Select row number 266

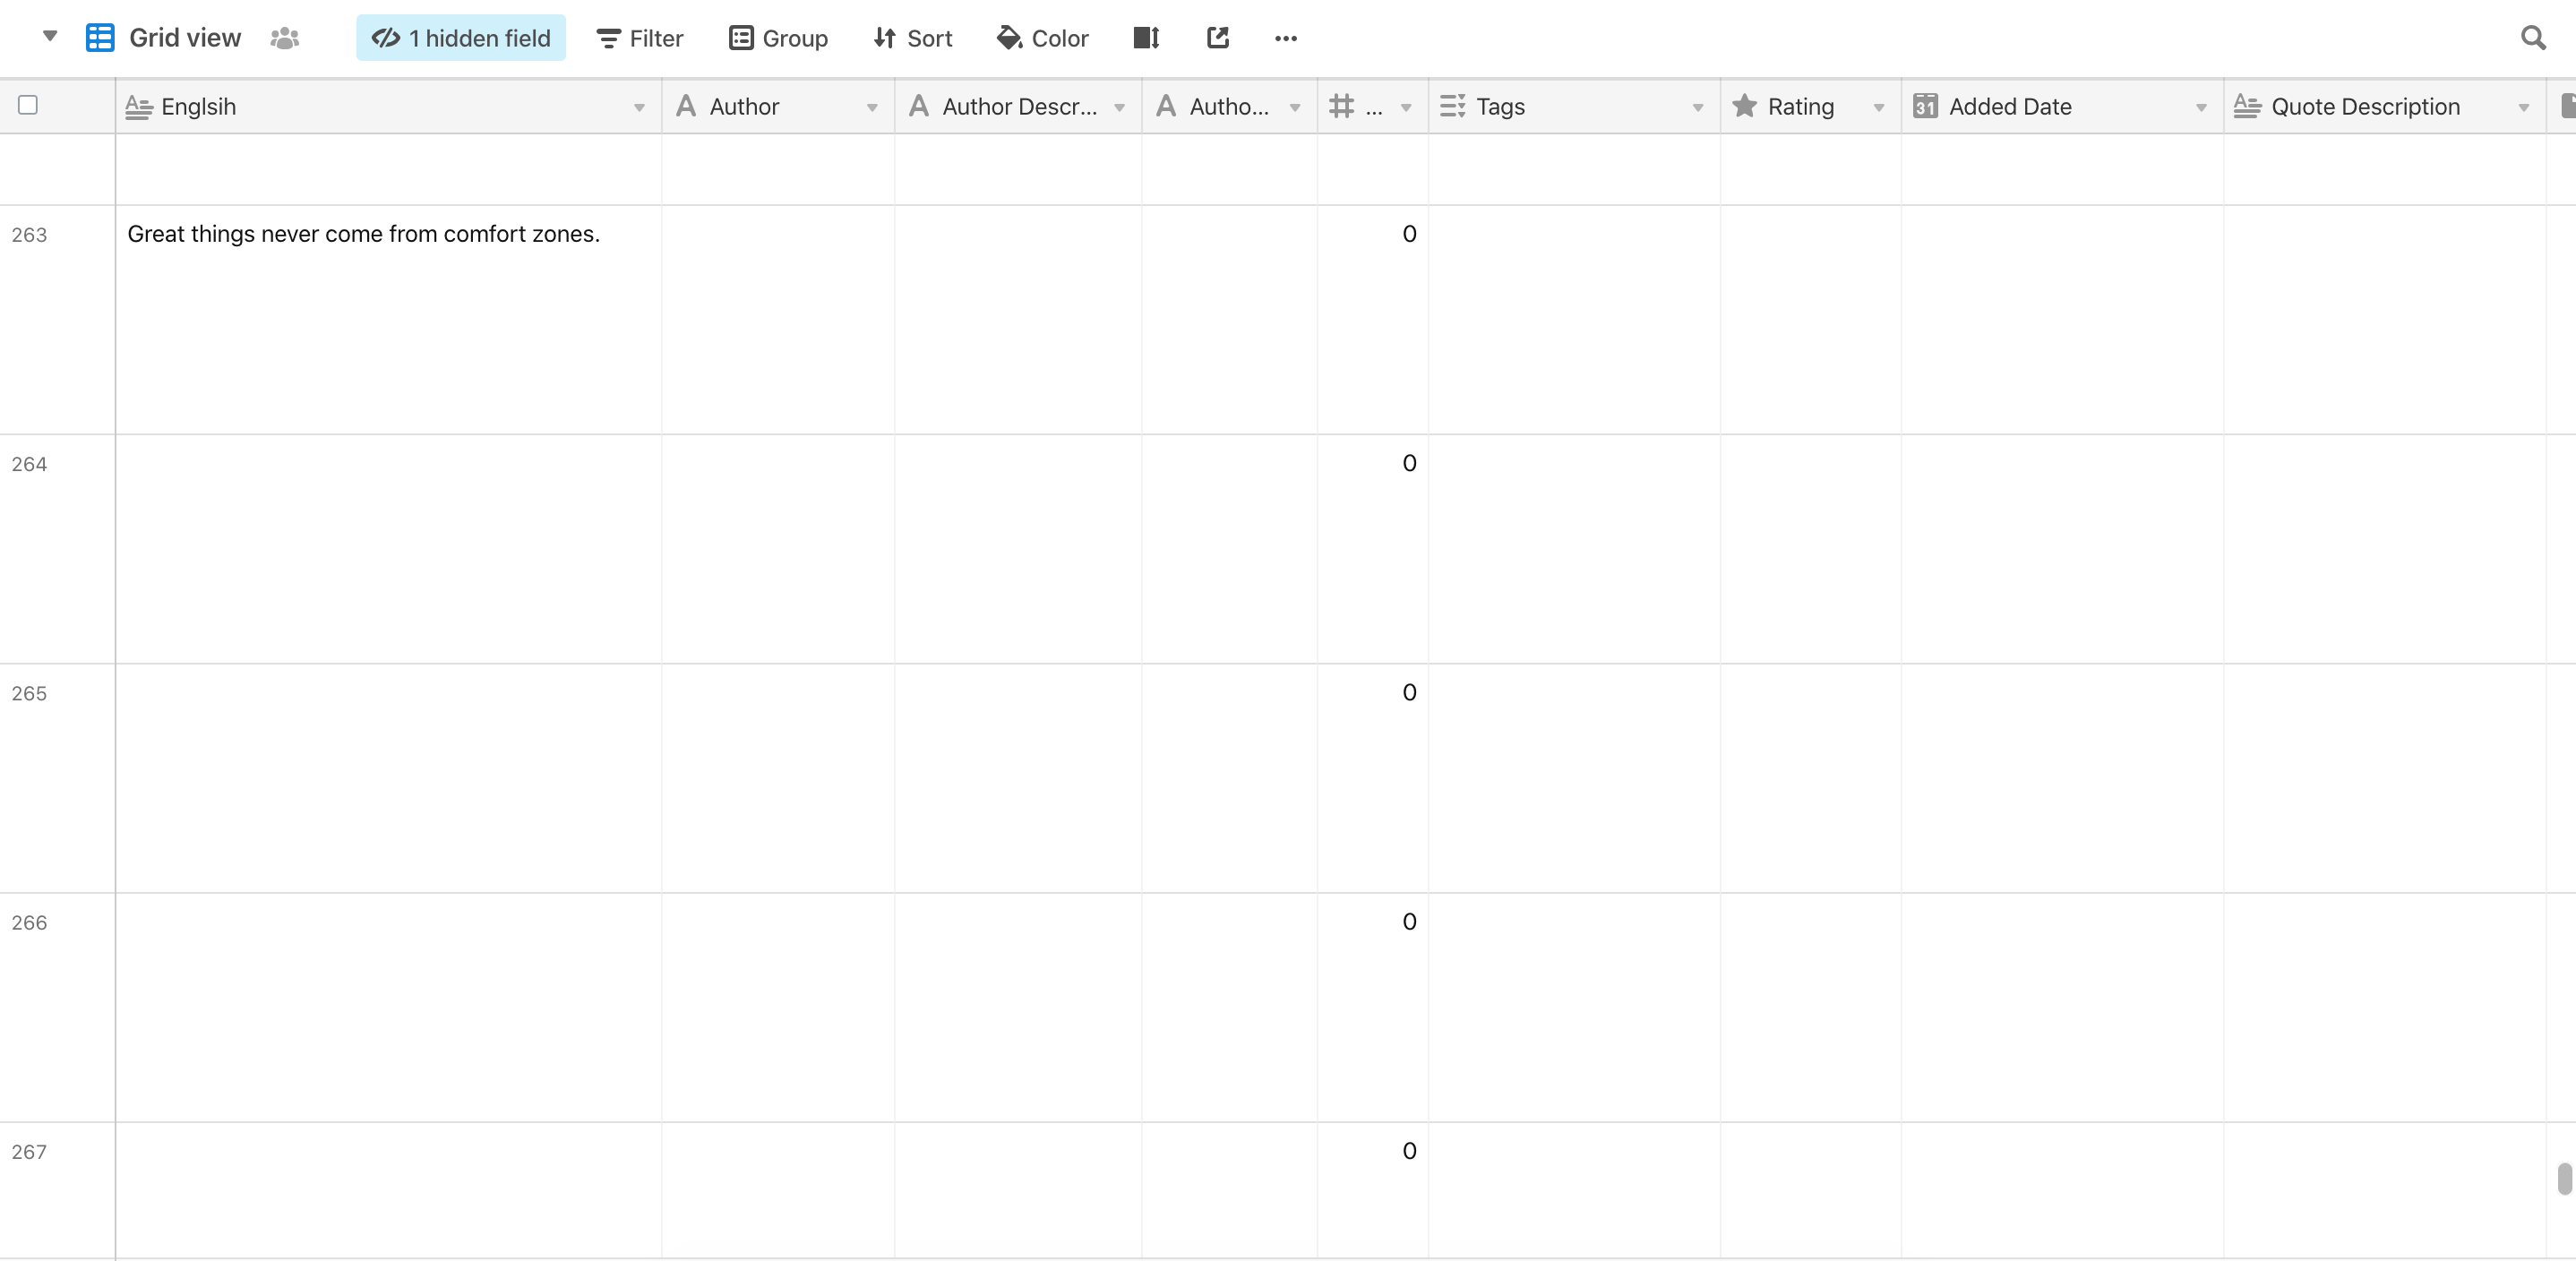[x=29, y=923]
